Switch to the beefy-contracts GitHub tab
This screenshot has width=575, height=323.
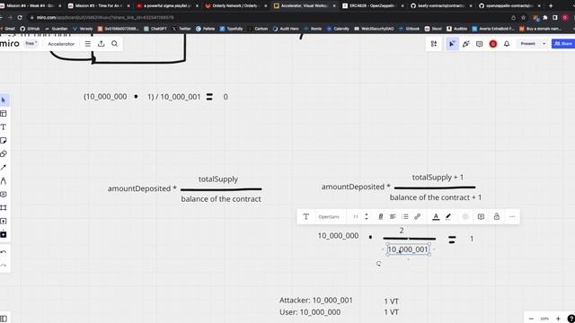[x=441, y=6]
